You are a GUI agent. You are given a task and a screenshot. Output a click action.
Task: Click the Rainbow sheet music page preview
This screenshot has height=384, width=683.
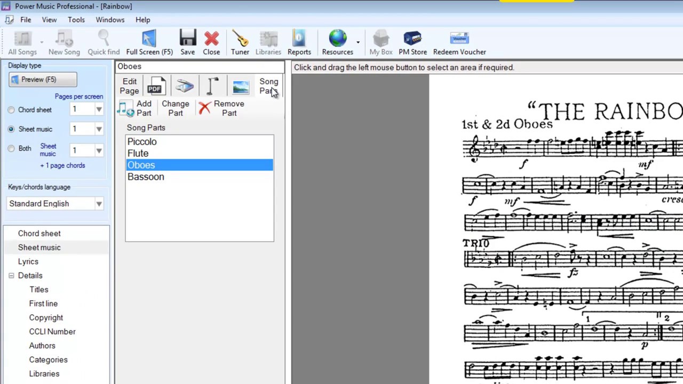[556, 229]
